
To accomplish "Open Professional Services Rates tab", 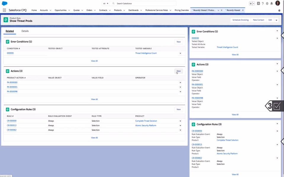I will (x=156, y=10).
